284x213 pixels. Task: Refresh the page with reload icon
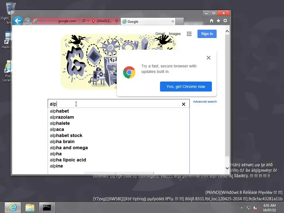coord(117,21)
